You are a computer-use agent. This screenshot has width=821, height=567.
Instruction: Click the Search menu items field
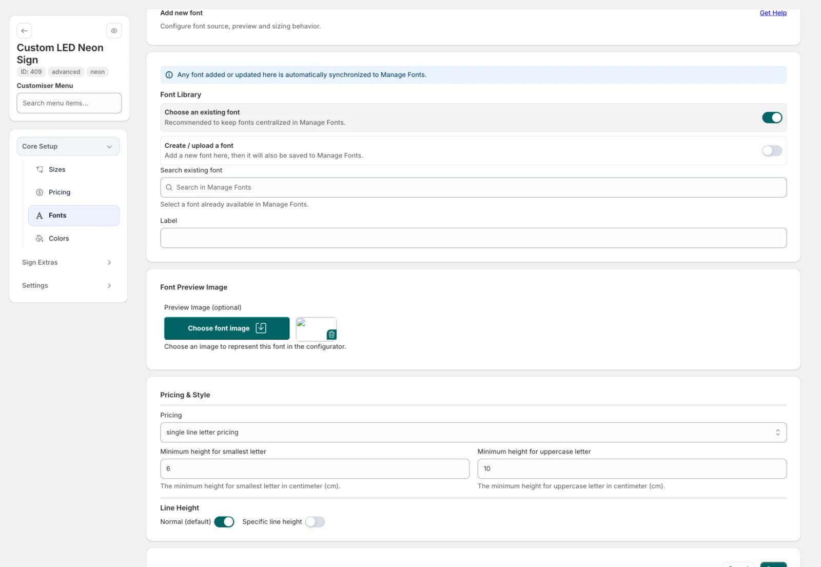pyautogui.click(x=69, y=103)
